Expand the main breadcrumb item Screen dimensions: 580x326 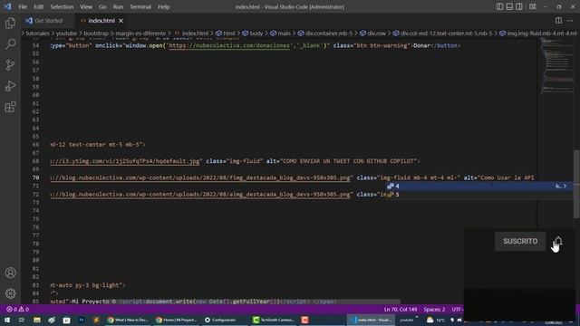280,34
